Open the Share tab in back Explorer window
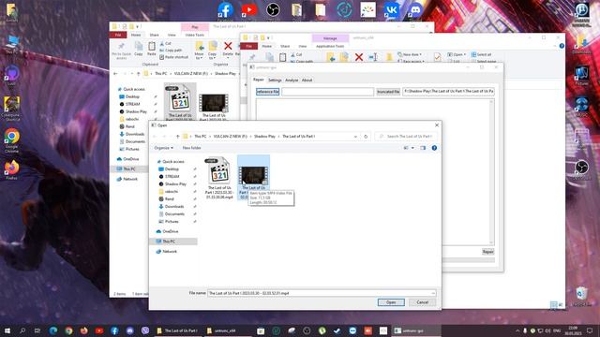Image resolution: width=600 pixels, height=337 pixels. pyautogui.click(x=154, y=35)
